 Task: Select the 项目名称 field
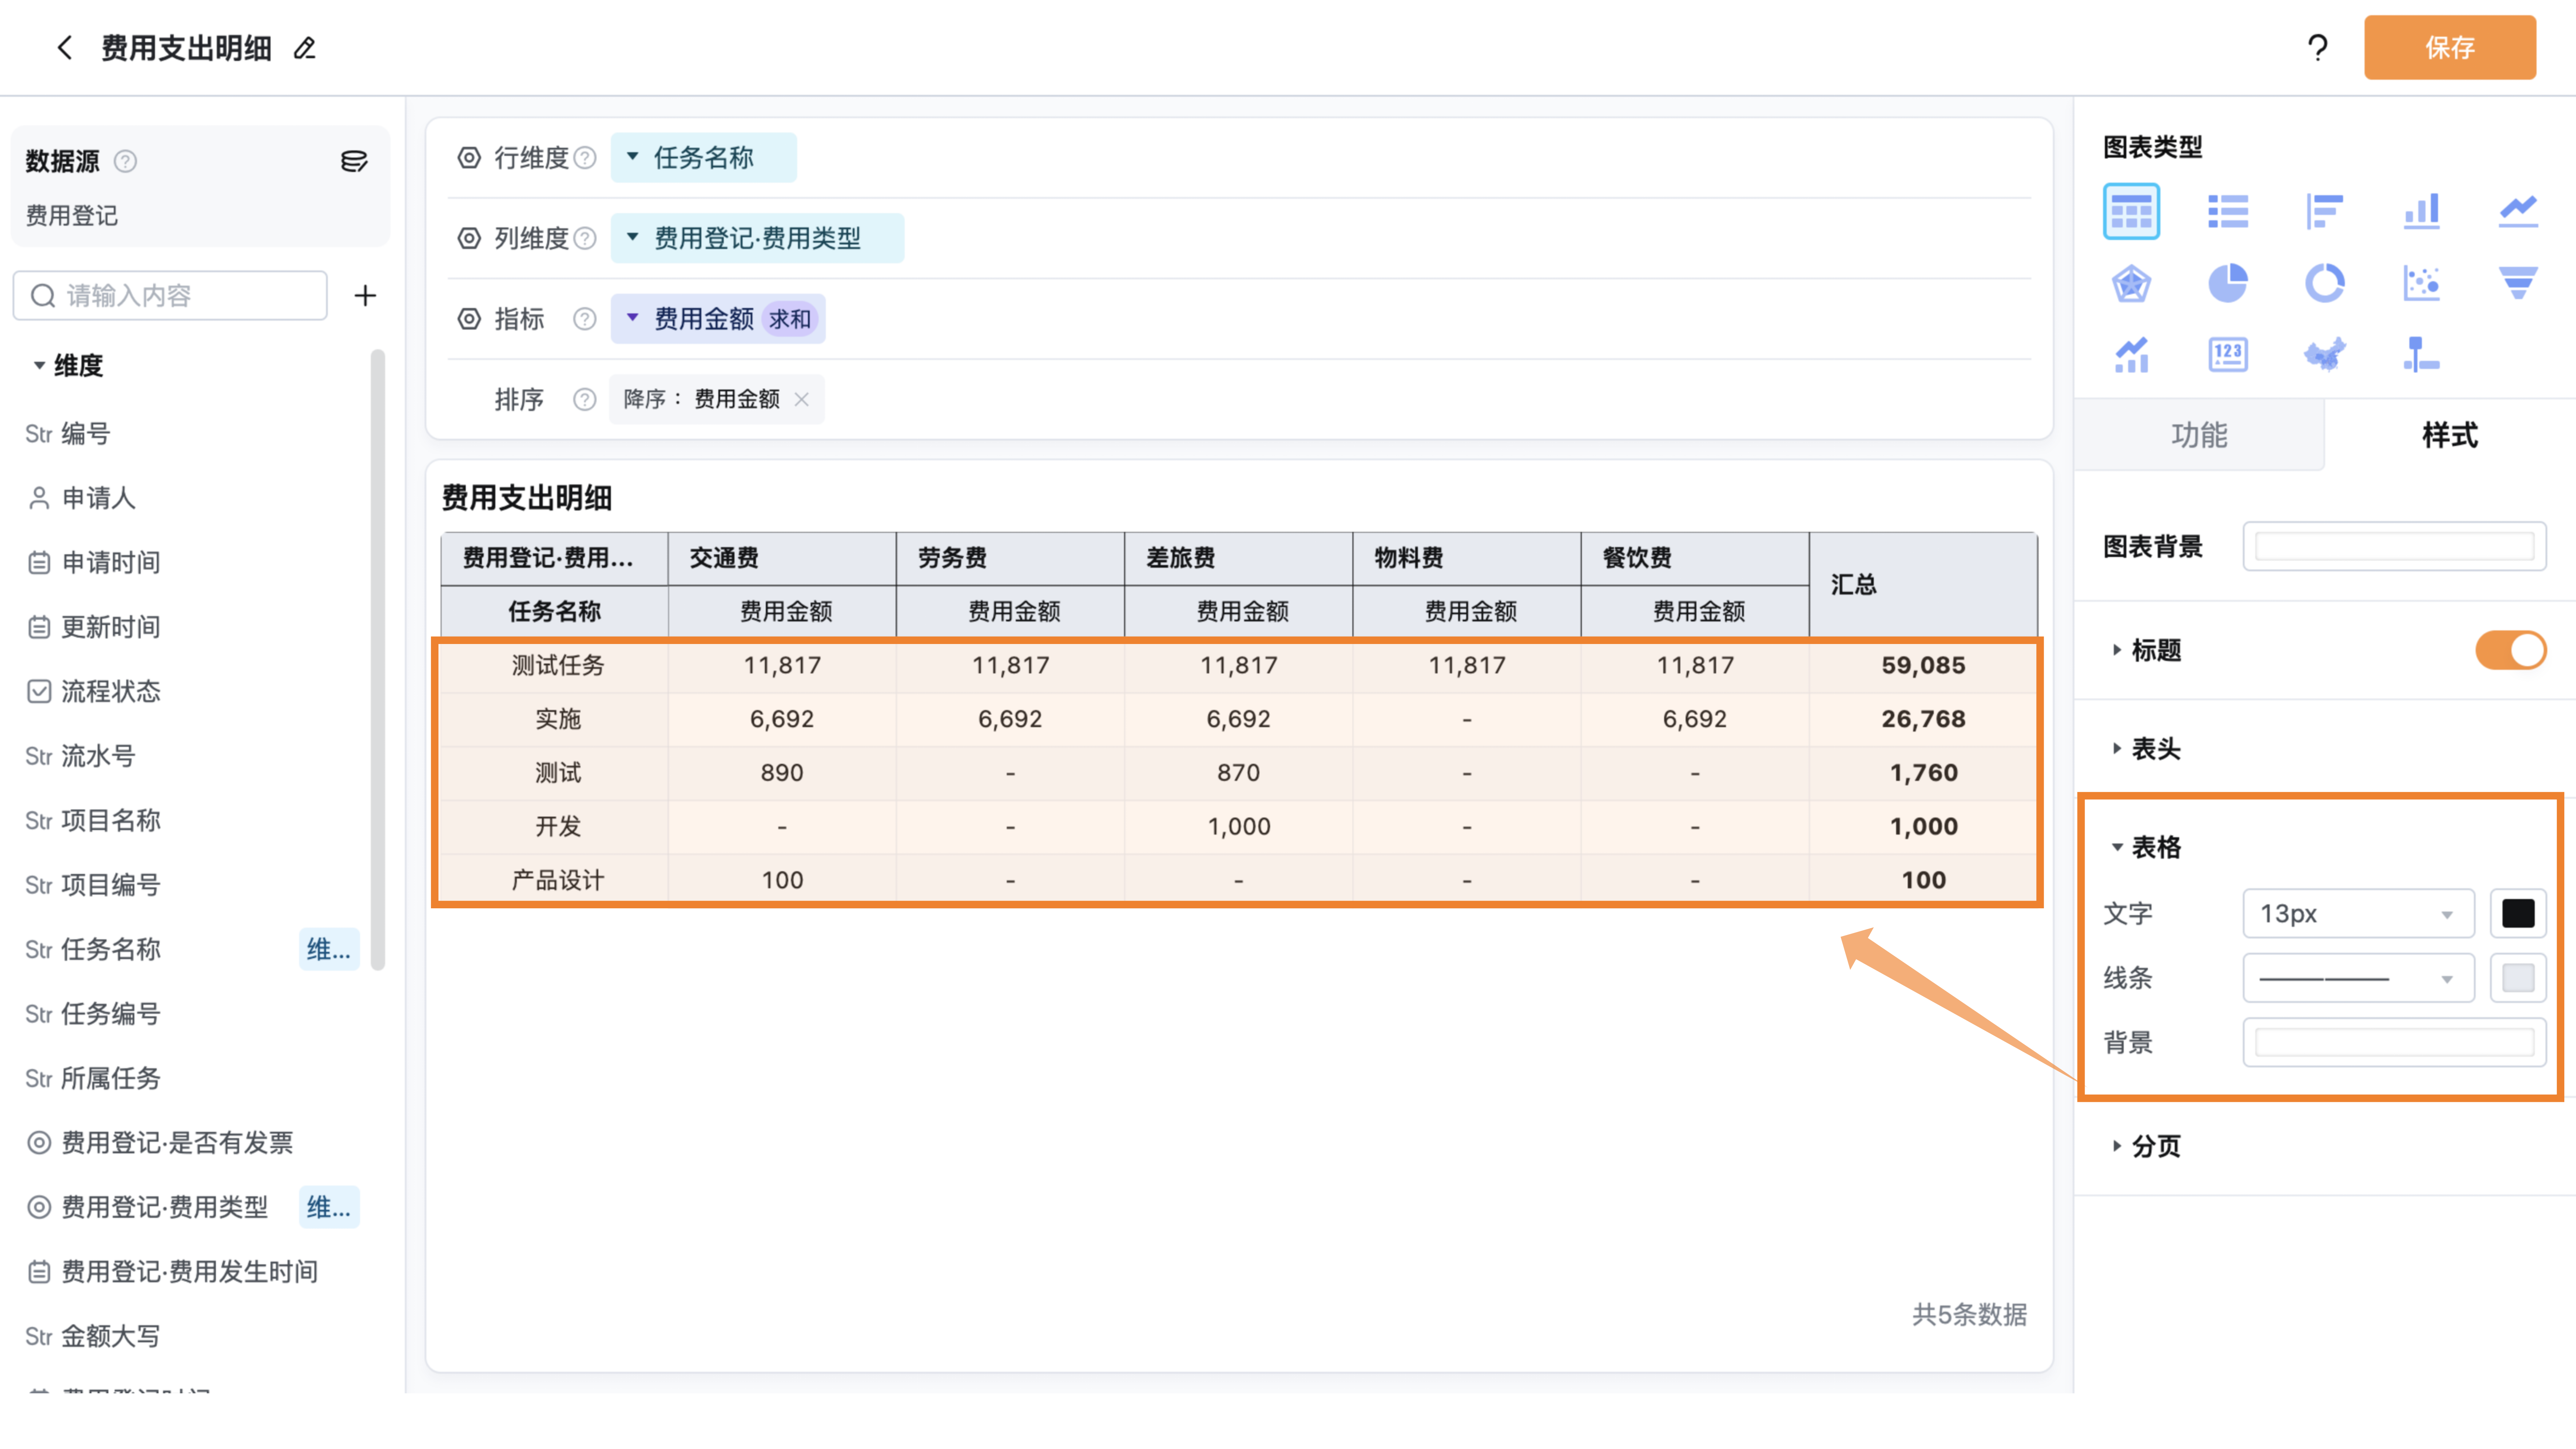[93, 821]
